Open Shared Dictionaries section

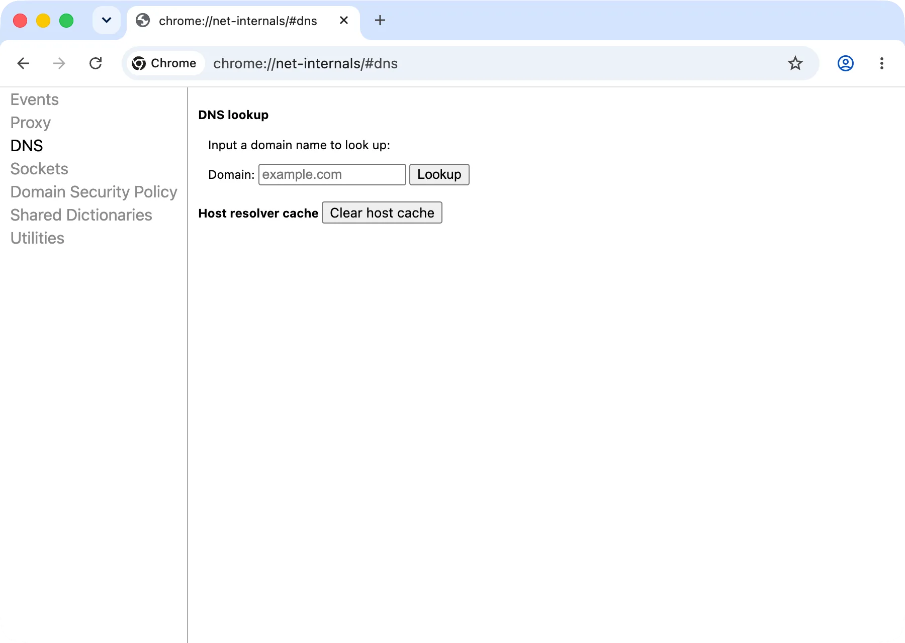[x=81, y=215]
